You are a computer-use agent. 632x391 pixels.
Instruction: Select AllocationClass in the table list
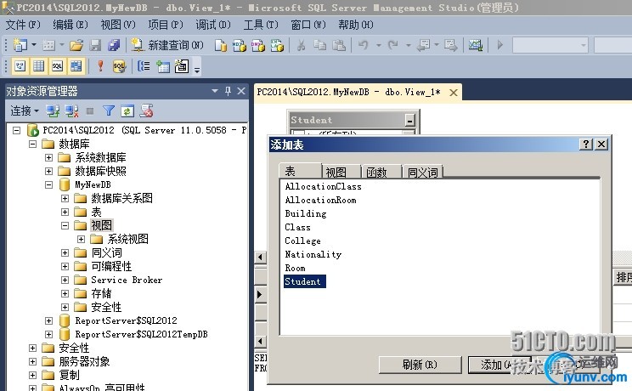323,186
